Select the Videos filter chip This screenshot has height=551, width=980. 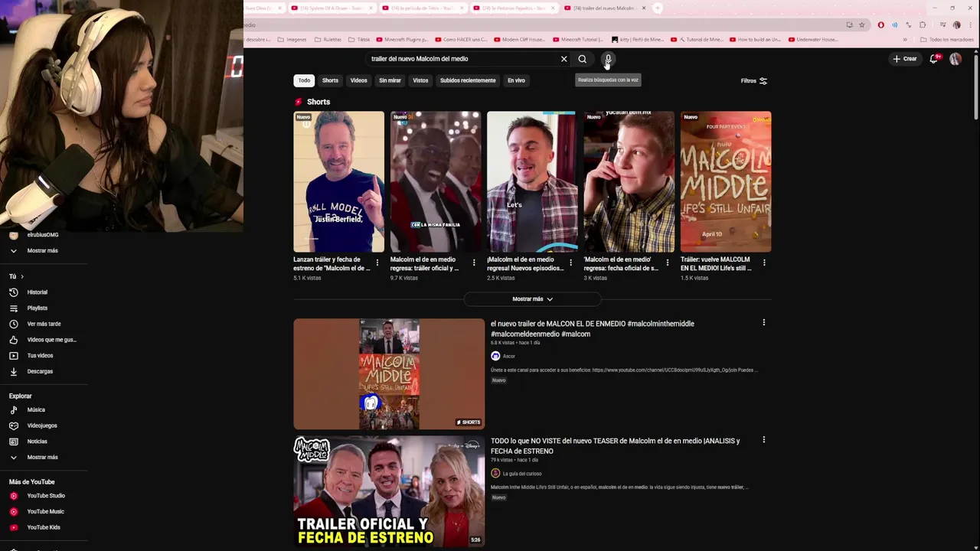click(x=358, y=80)
